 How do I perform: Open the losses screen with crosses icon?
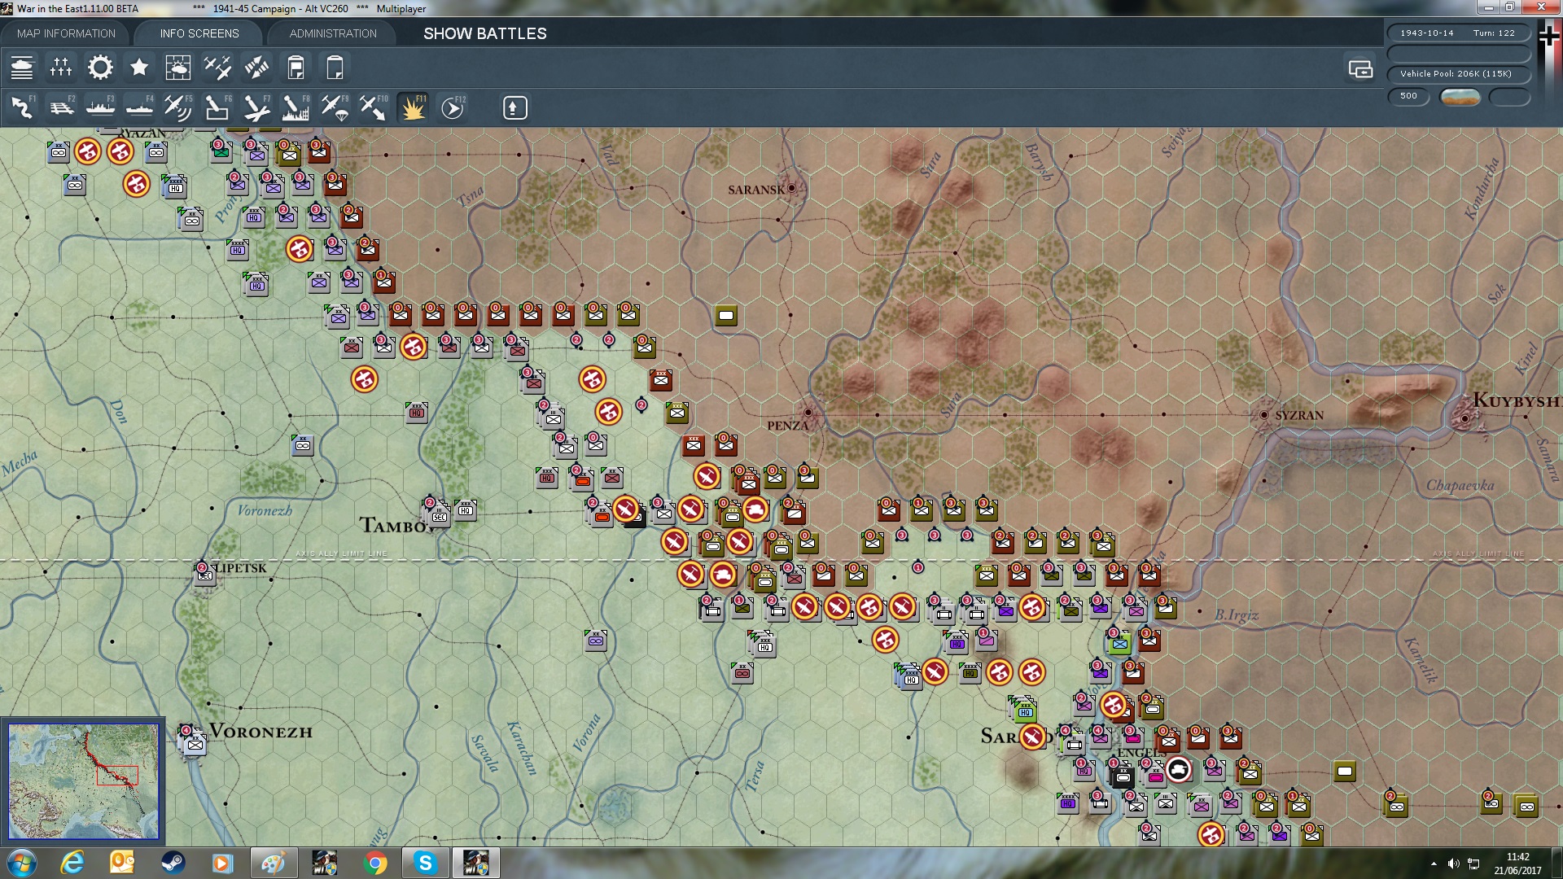(61, 68)
